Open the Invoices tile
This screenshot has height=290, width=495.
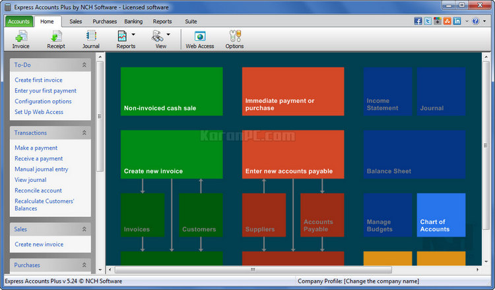(143, 215)
